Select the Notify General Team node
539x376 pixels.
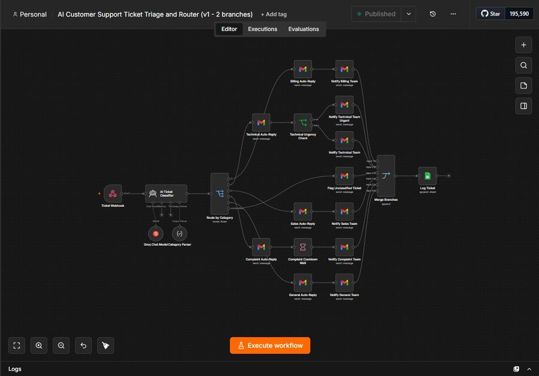[344, 283]
